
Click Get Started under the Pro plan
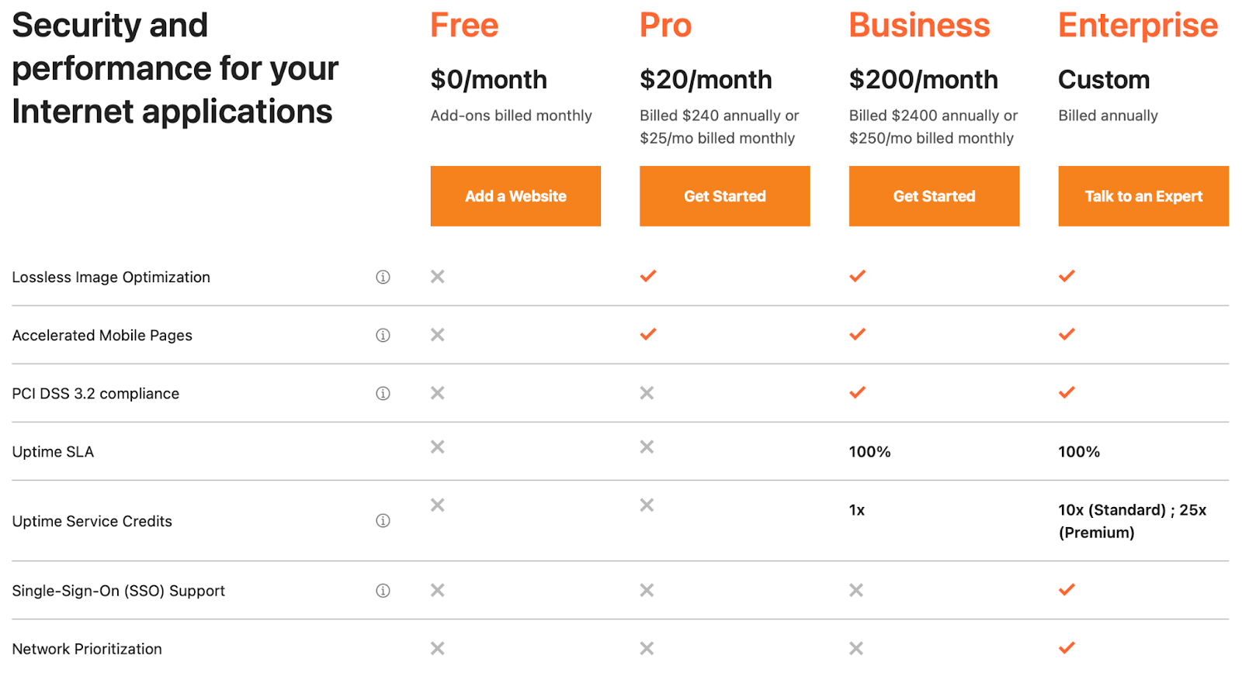tap(724, 196)
